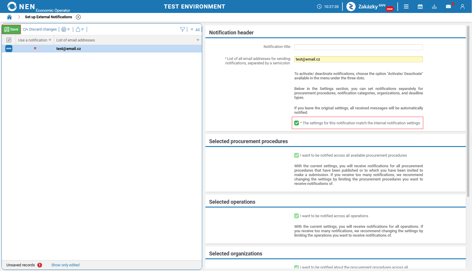This screenshot has height=271, width=472.
Task: Close the Set up External Notifications tab
Action: point(78,17)
